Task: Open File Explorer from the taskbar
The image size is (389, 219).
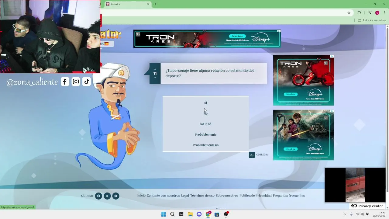Action: point(190,214)
